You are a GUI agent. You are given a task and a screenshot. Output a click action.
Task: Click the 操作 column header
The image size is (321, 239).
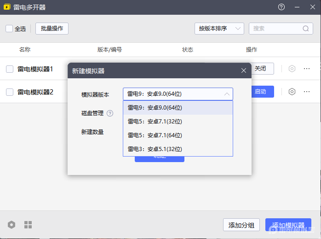(x=252, y=50)
